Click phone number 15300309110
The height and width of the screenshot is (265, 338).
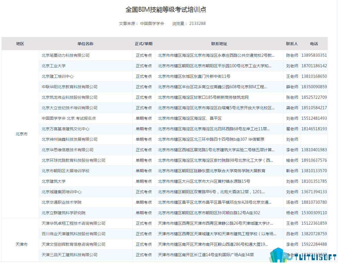click(x=314, y=213)
